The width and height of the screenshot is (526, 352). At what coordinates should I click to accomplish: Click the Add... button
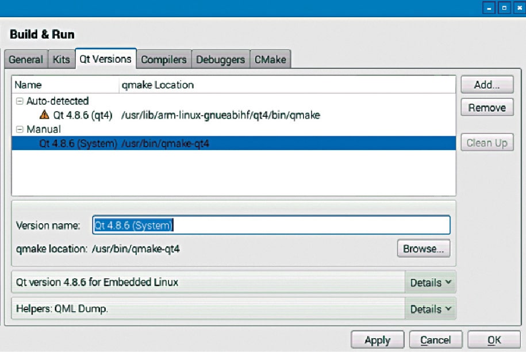click(x=486, y=85)
